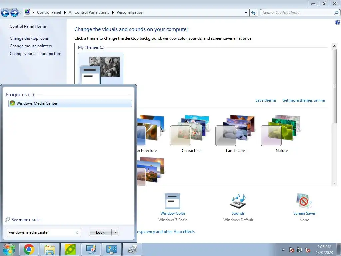This screenshot has height=256, width=341.
Task: Select the unsaved theme under My Themes
Action: 101,69
